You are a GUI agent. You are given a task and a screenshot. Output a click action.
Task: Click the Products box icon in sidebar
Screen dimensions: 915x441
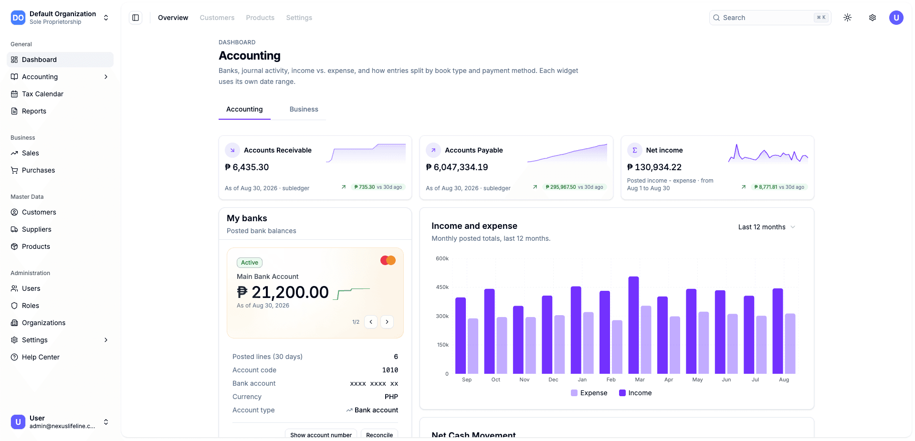pyautogui.click(x=14, y=246)
